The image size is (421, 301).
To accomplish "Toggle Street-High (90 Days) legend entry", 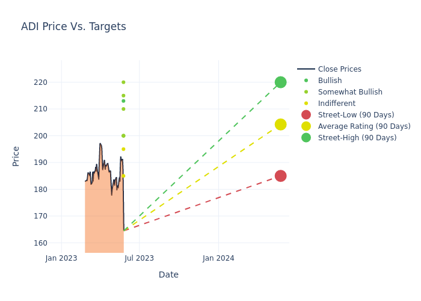I will click(x=357, y=138).
